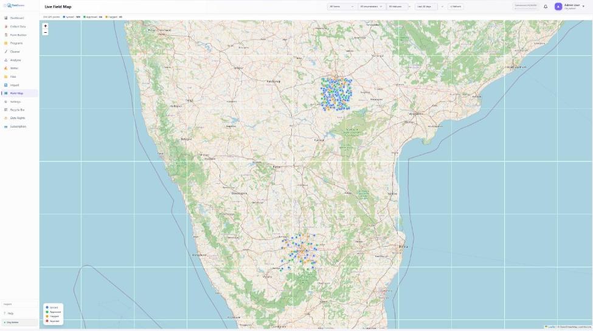Select the active Field Map sidebar item

(x=19, y=94)
